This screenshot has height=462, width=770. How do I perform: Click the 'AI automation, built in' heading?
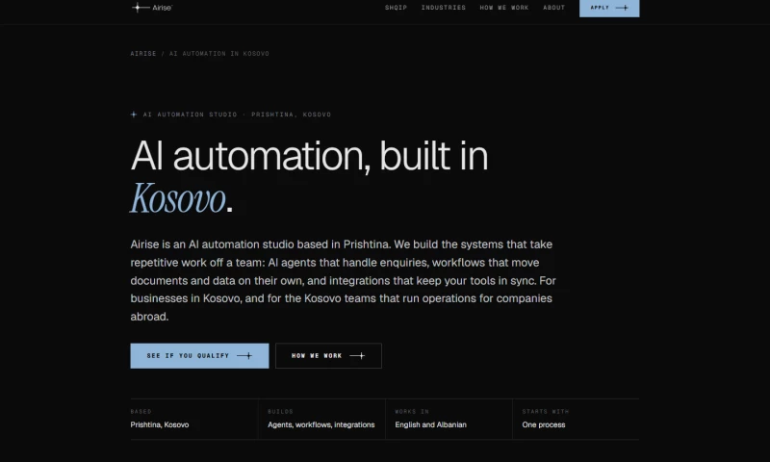(x=309, y=156)
